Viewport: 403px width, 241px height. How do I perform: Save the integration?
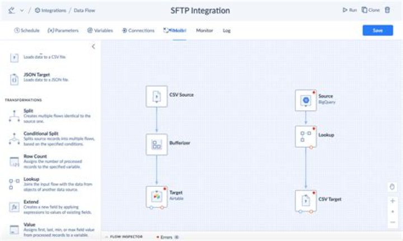pyautogui.click(x=378, y=30)
